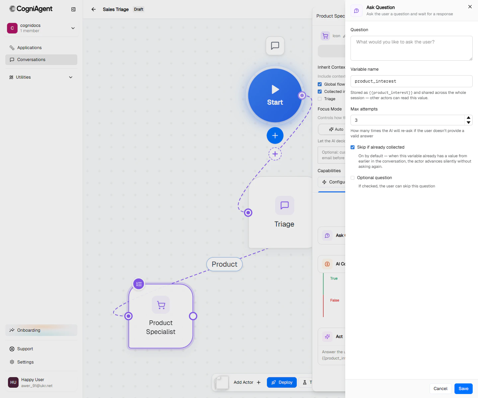The height and width of the screenshot is (398, 478).
Task: Click the Save button
Action: tap(463, 389)
